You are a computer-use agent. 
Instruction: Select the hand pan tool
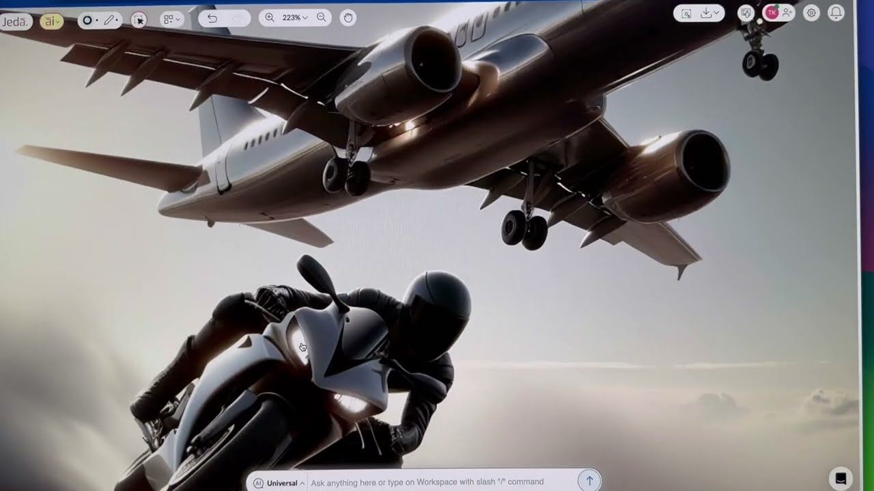(x=348, y=18)
